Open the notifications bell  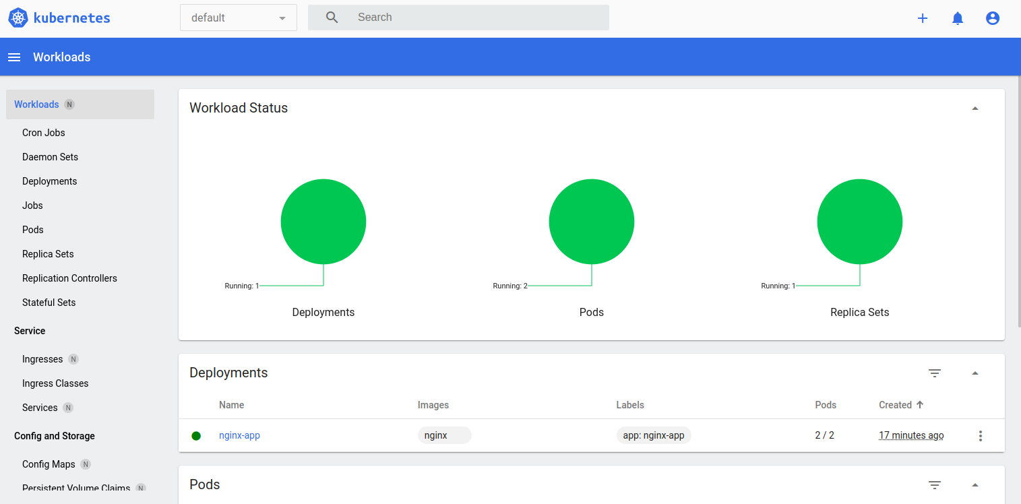pyautogui.click(x=957, y=18)
